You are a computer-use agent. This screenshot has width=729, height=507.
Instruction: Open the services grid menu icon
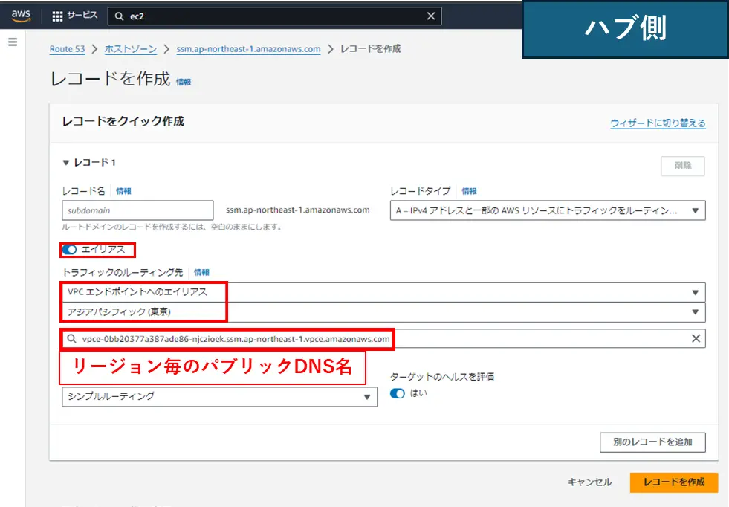tap(57, 16)
